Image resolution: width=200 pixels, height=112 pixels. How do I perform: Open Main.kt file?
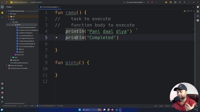[20, 49]
